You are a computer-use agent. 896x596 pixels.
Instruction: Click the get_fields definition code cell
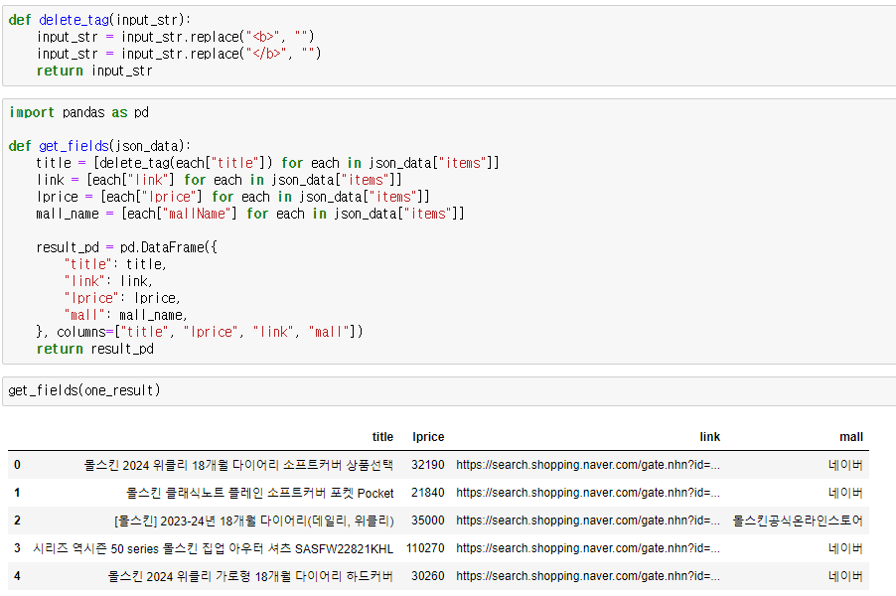point(449,230)
